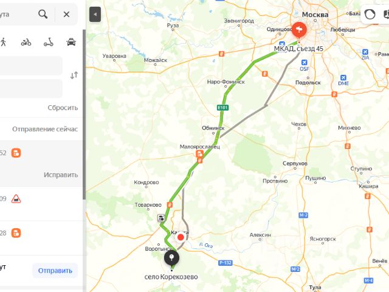Click the panel vertical scrollbar
389x292 pixels.
(x=84, y=114)
